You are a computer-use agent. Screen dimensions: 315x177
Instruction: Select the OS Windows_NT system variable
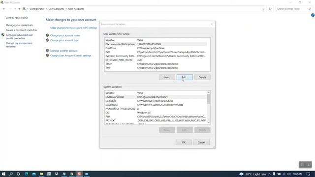click(x=156, y=113)
